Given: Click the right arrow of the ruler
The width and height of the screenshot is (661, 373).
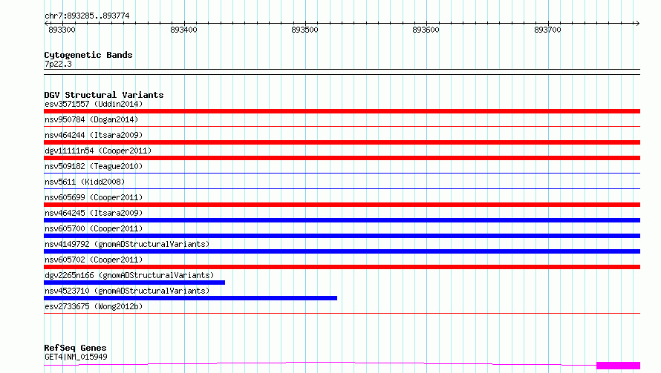Looking at the screenshot, I should tap(637, 23).
